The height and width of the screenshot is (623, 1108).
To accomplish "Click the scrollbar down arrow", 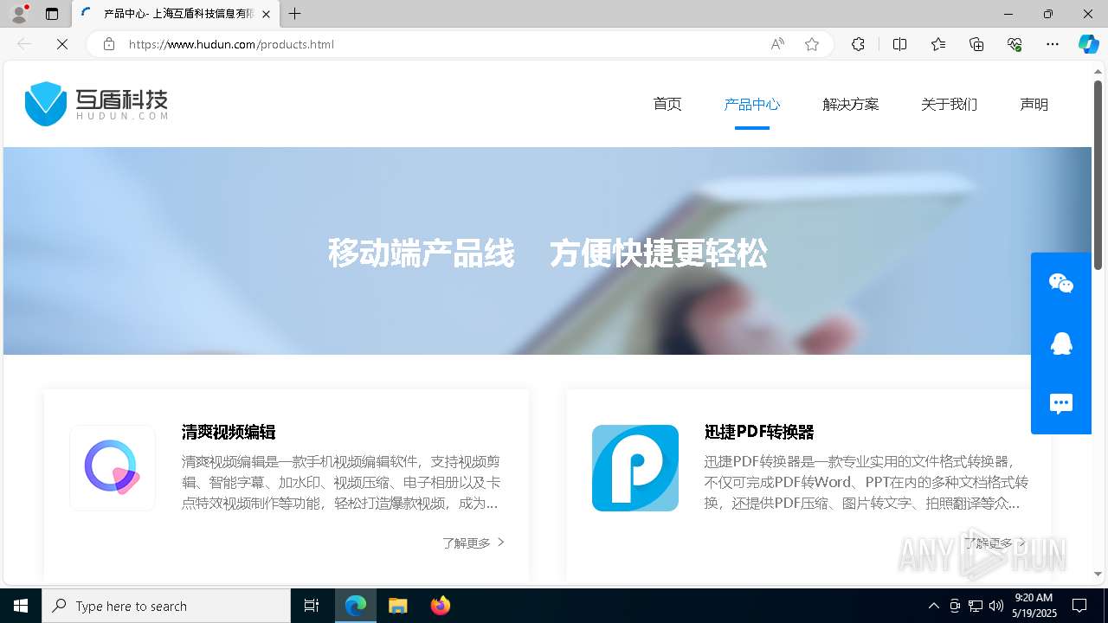I will 1098,574.
